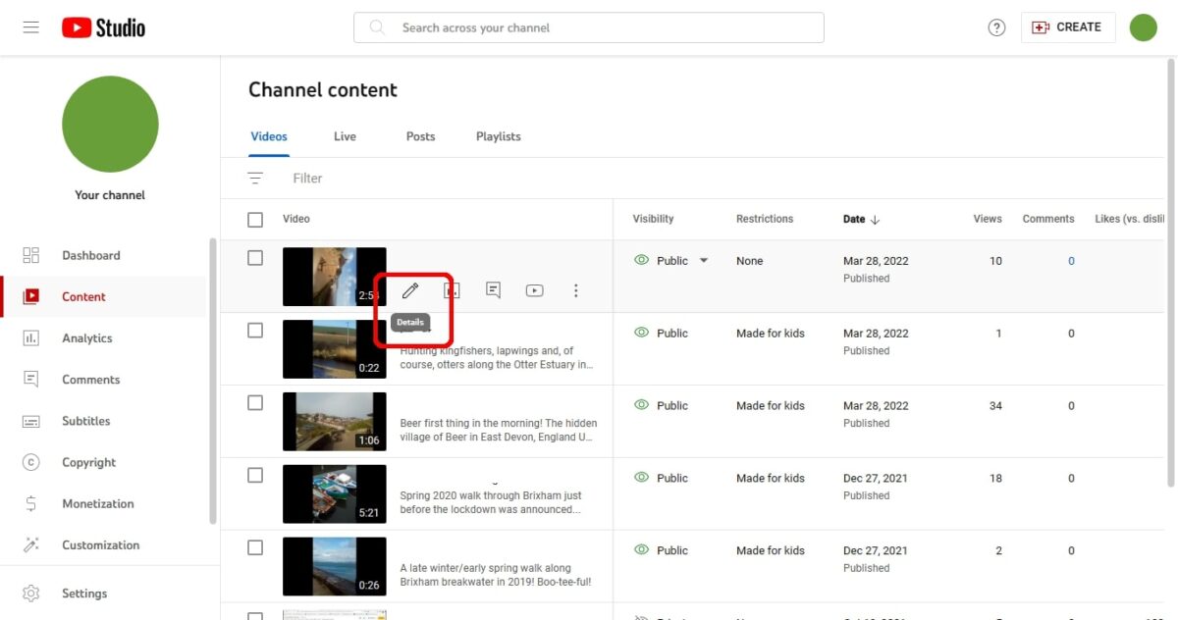The width and height of the screenshot is (1178, 620).
Task: Open the late winter Brixham breakwater video
Action: 496,575
